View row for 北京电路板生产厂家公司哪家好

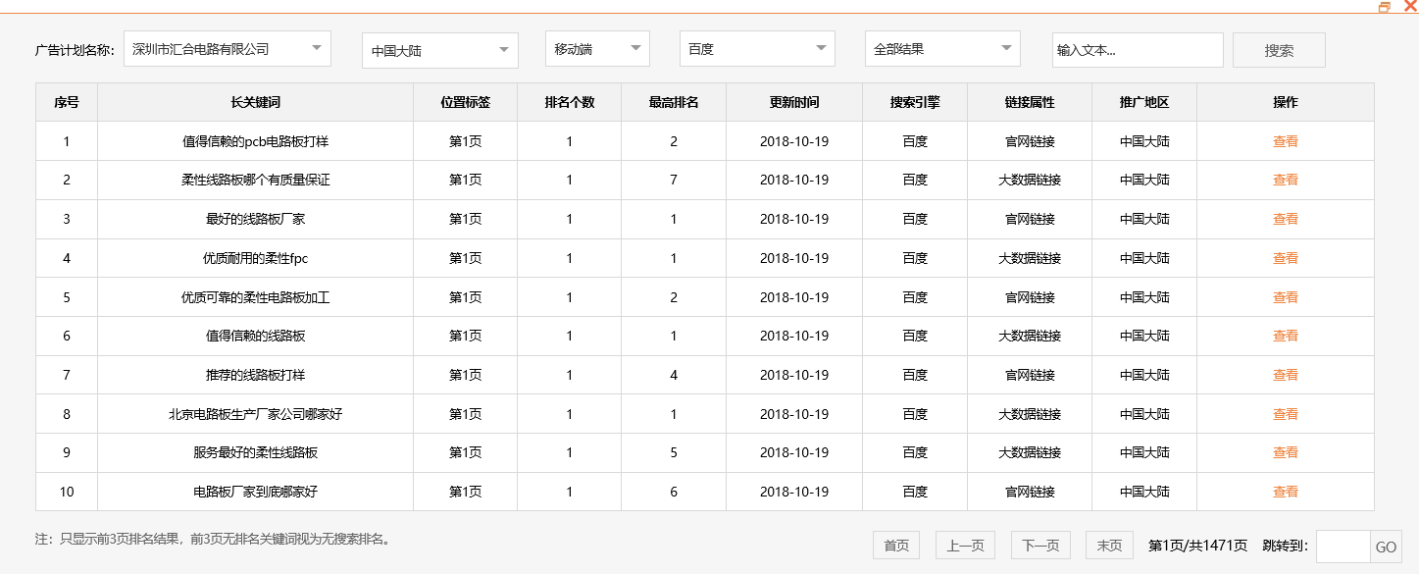click(1285, 413)
